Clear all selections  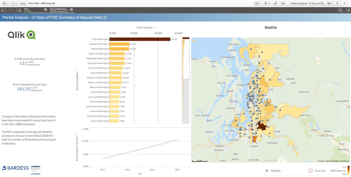[18, 10]
